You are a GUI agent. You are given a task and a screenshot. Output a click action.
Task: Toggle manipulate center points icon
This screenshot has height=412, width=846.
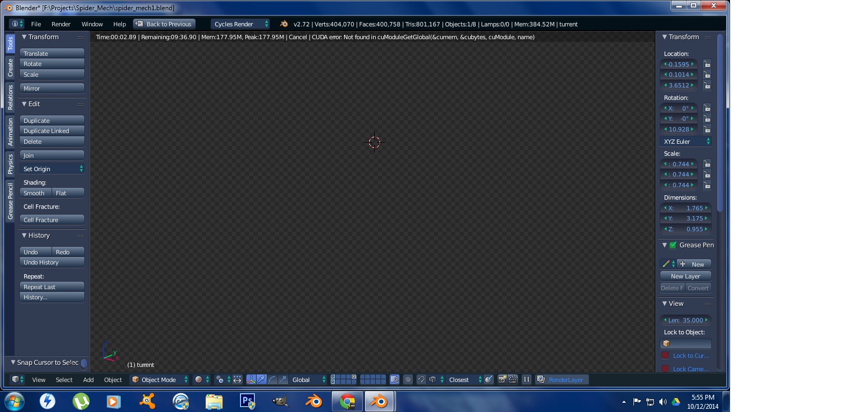tap(237, 380)
